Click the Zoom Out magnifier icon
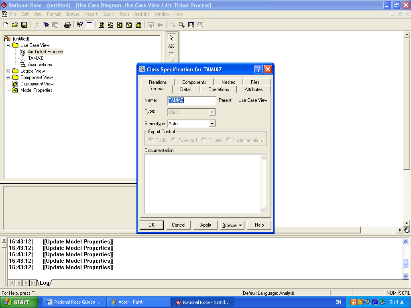411x308 pixels. pos(182,25)
